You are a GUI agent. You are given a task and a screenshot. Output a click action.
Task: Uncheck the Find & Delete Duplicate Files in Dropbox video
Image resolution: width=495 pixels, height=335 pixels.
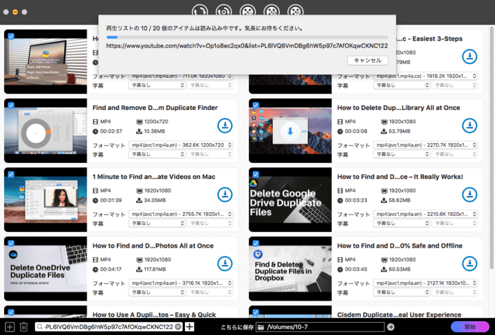pyautogui.click(x=256, y=243)
